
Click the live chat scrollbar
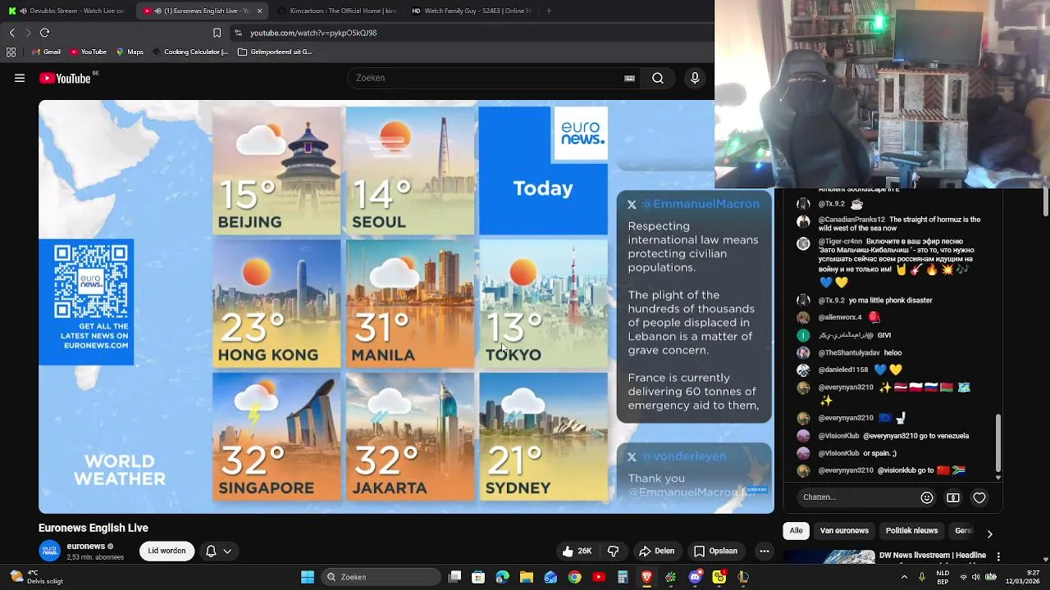click(x=998, y=442)
